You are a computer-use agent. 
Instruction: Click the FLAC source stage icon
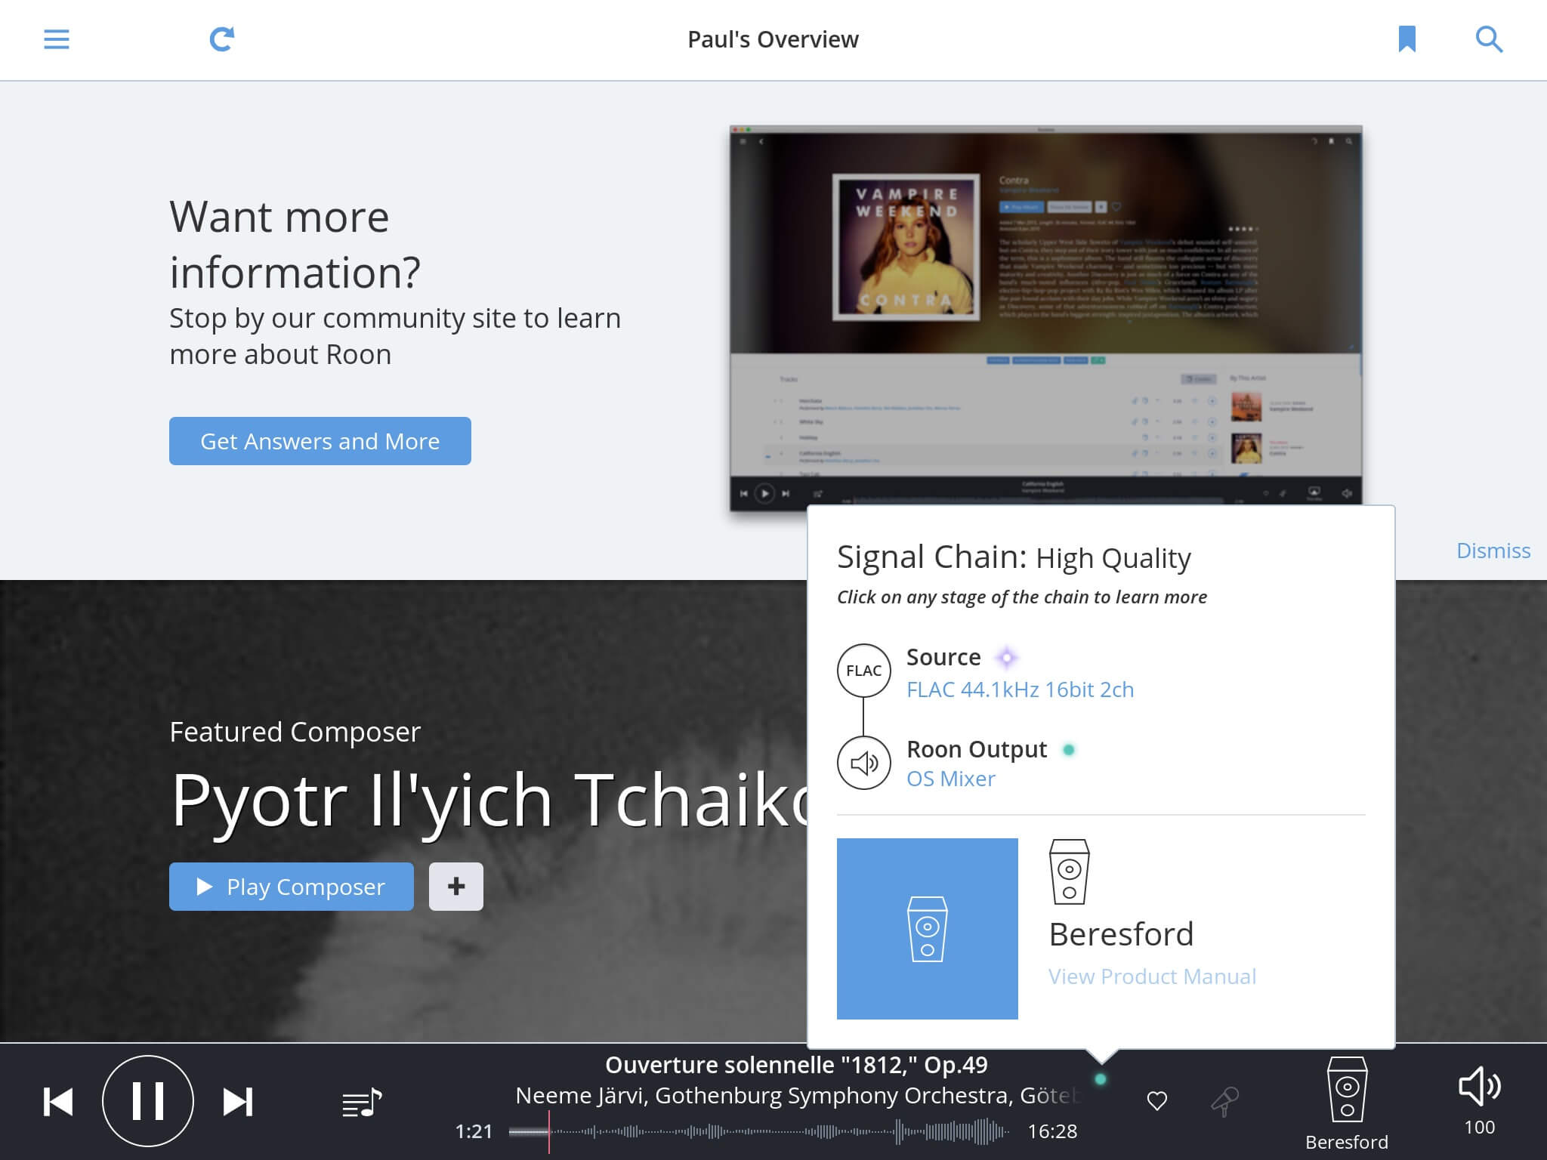point(864,671)
